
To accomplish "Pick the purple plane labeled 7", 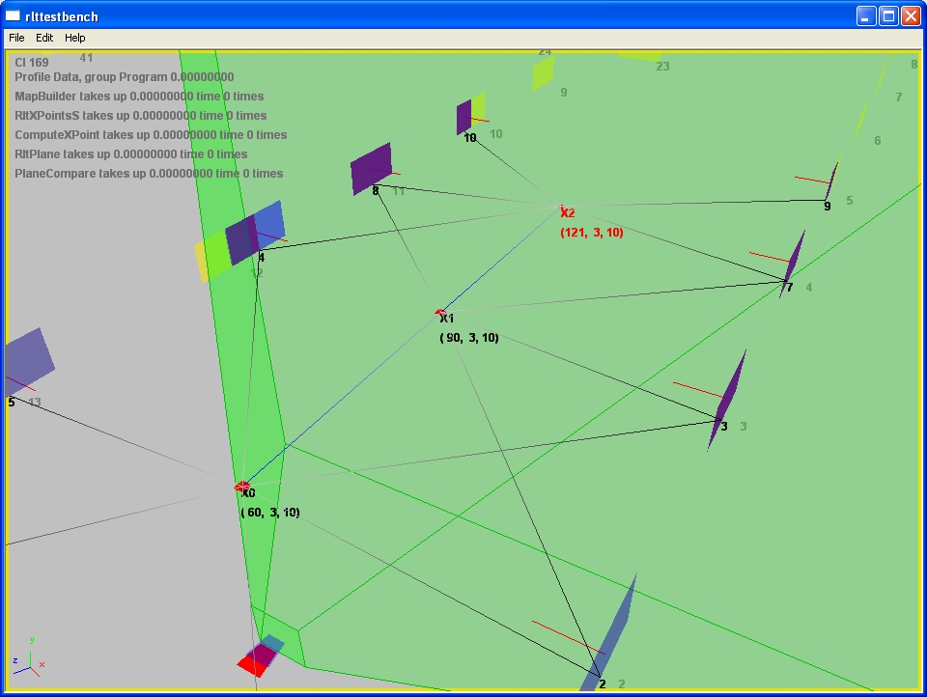I will click(793, 261).
